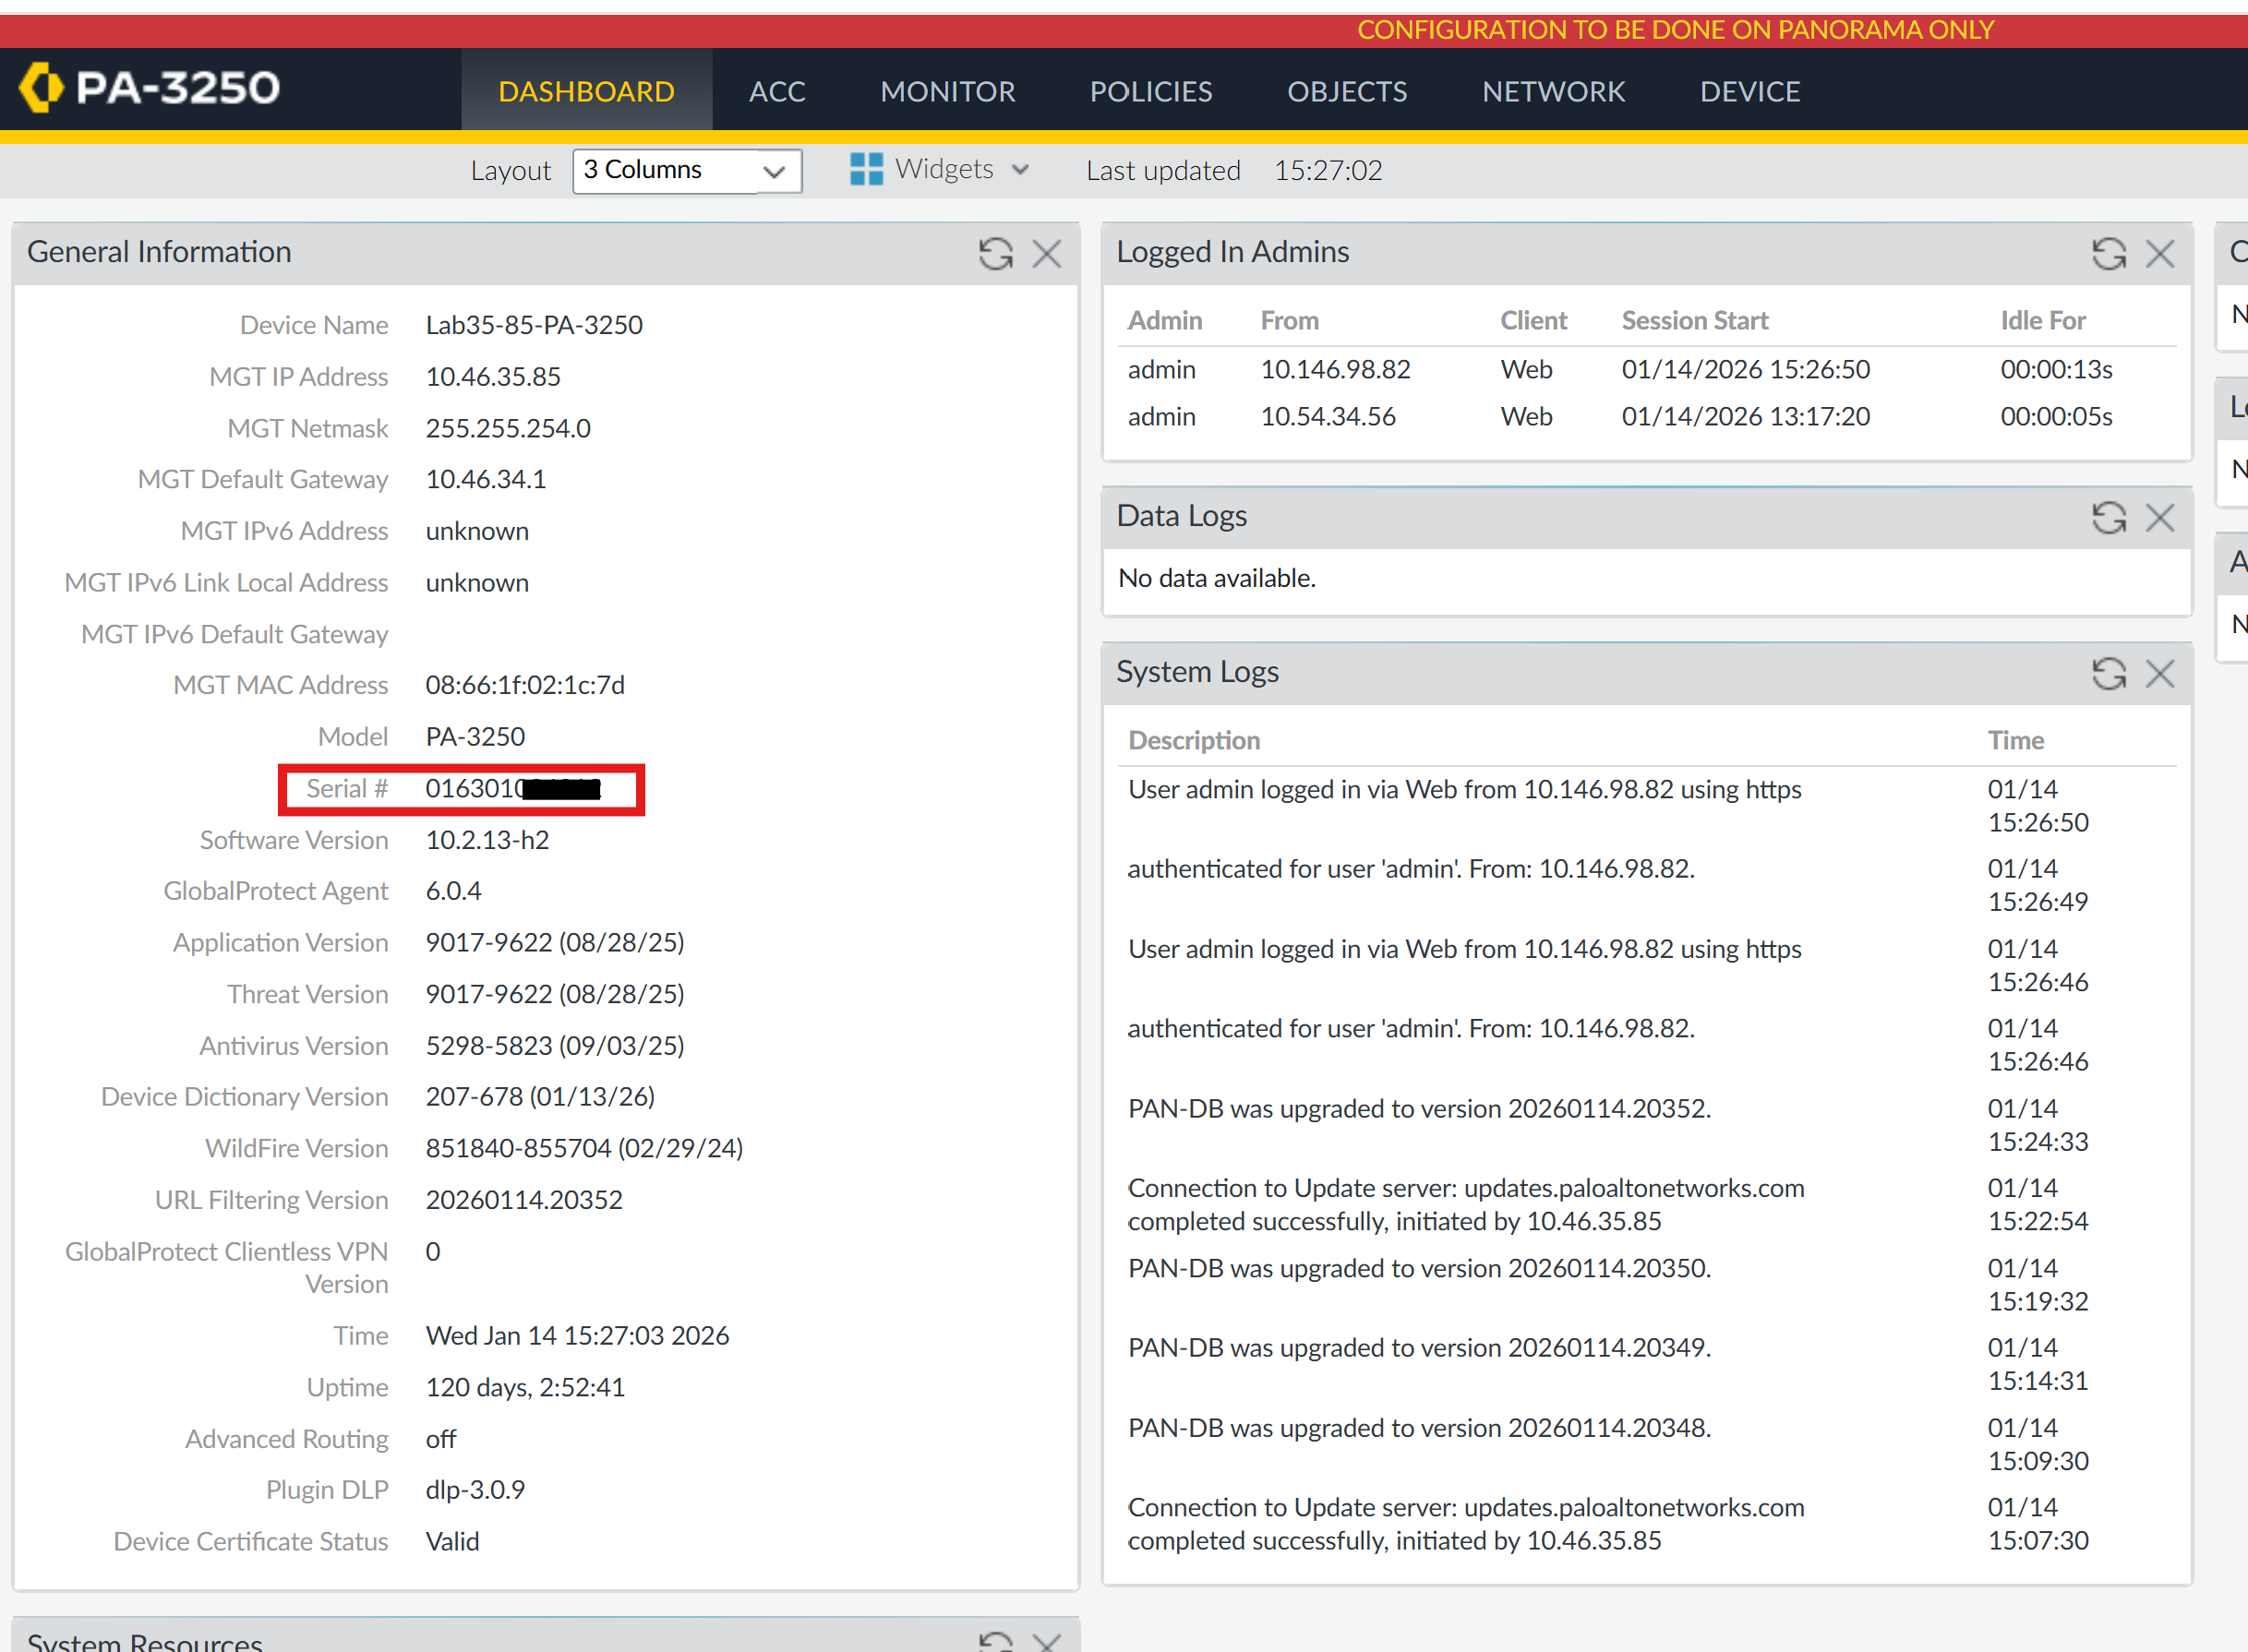Refresh the Logged In Admins widget

pyautogui.click(x=2108, y=254)
